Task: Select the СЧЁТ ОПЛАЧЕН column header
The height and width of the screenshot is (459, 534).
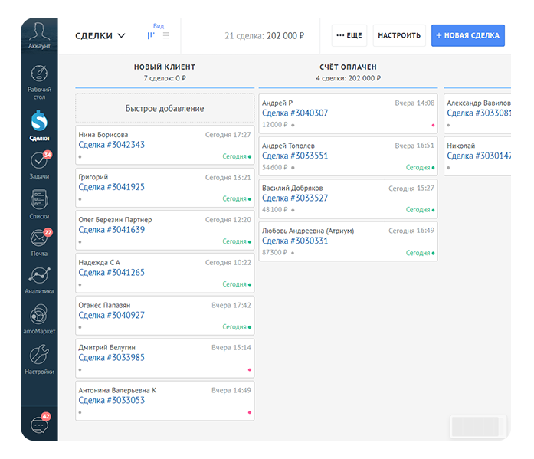Action: [348, 67]
